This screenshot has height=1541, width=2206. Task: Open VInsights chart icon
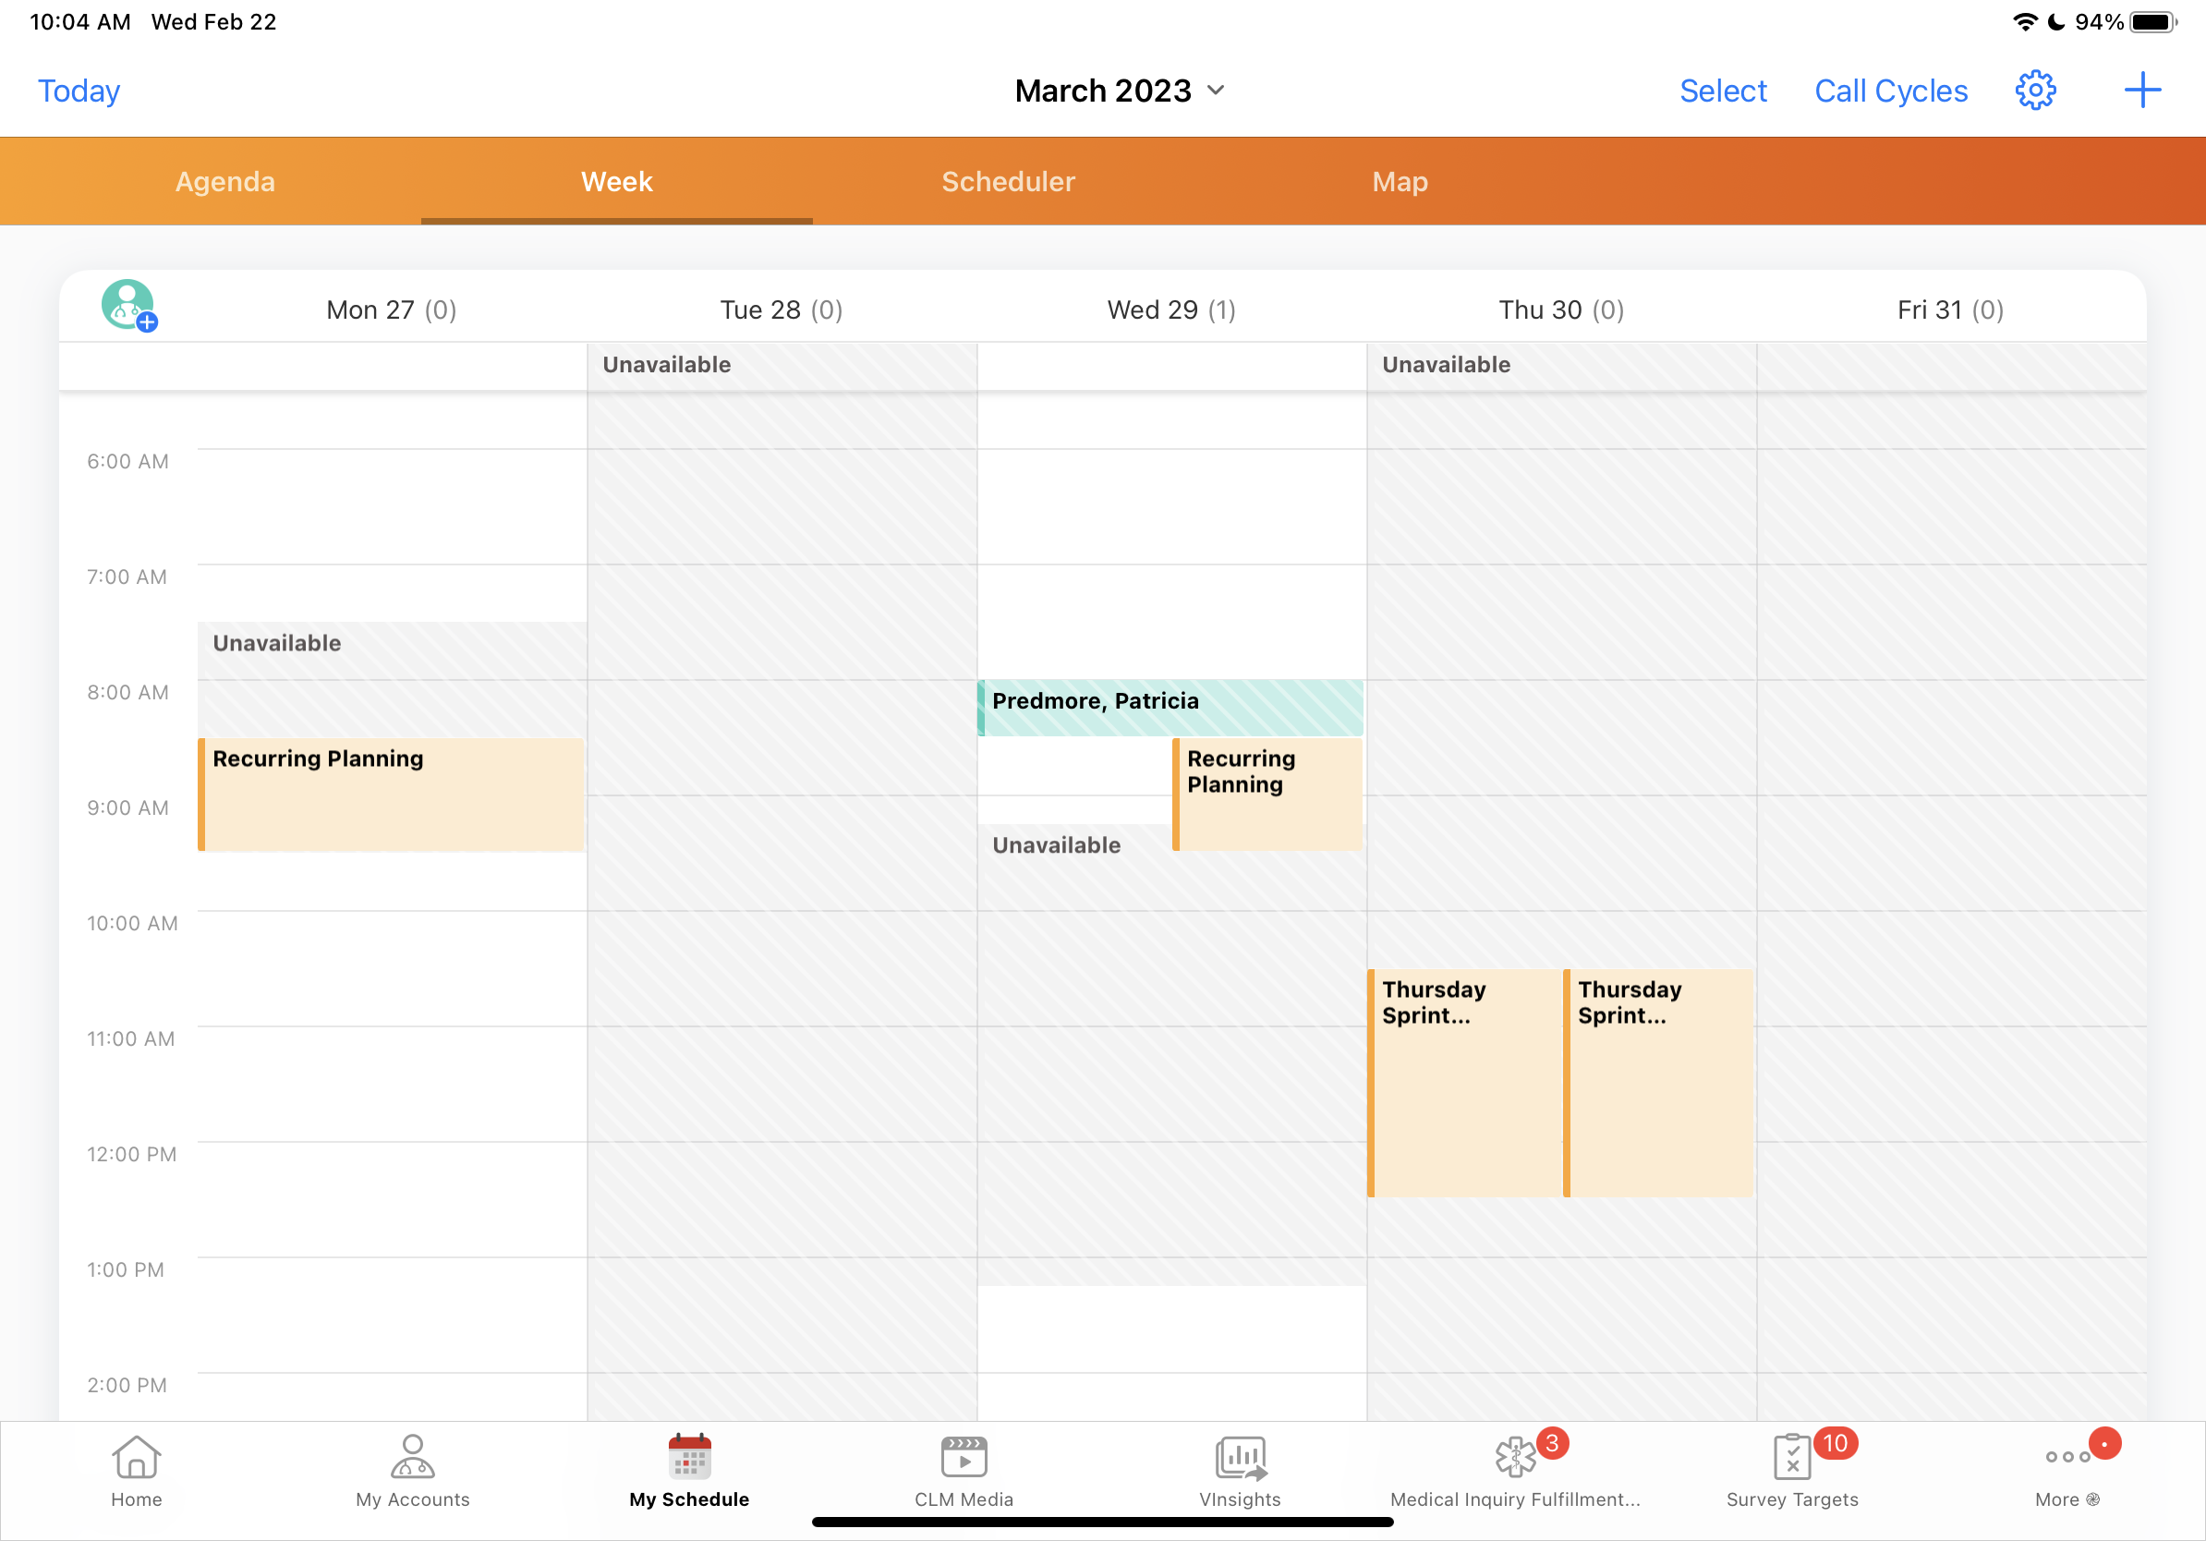click(x=1240, y=1470)
